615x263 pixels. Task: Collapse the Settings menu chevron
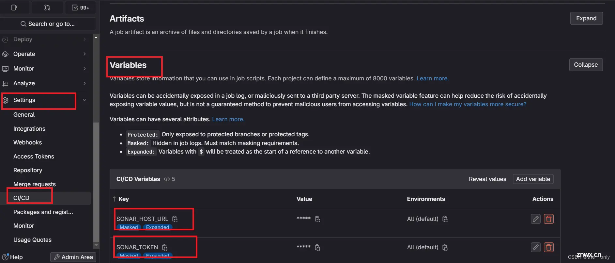[x=85, y=100]
